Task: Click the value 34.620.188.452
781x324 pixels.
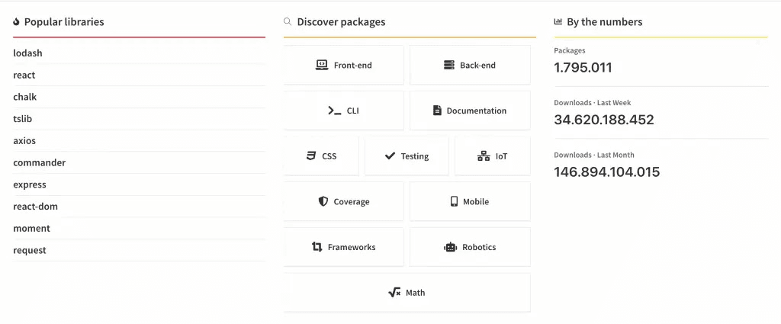Action: tap(604, 120)
